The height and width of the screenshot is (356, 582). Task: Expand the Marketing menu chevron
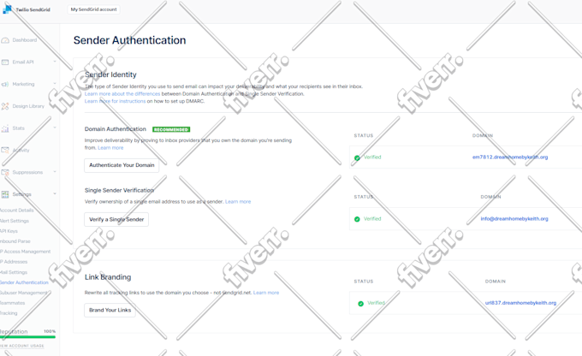[x=55, y=84]
